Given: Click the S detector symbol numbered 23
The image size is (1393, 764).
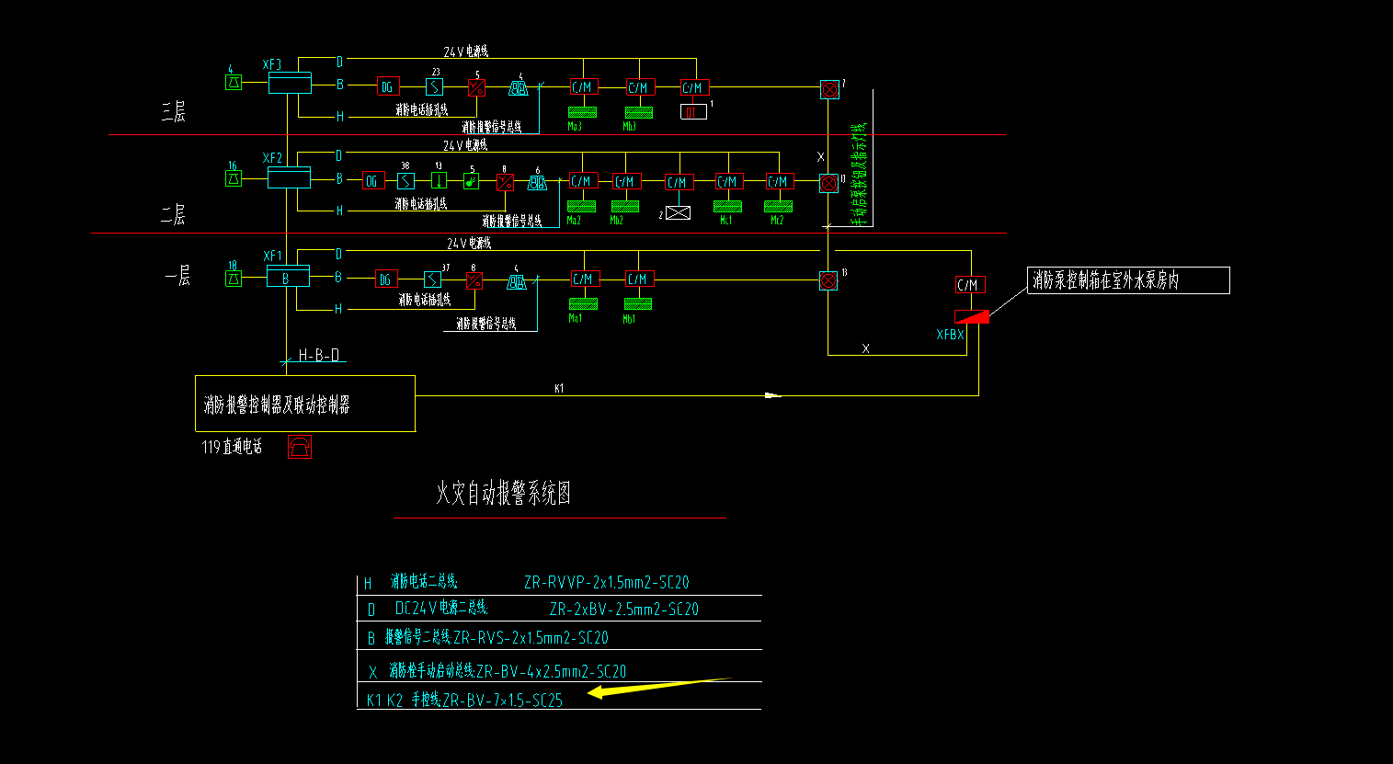Looking at the screenshot, I should point(434,86).
